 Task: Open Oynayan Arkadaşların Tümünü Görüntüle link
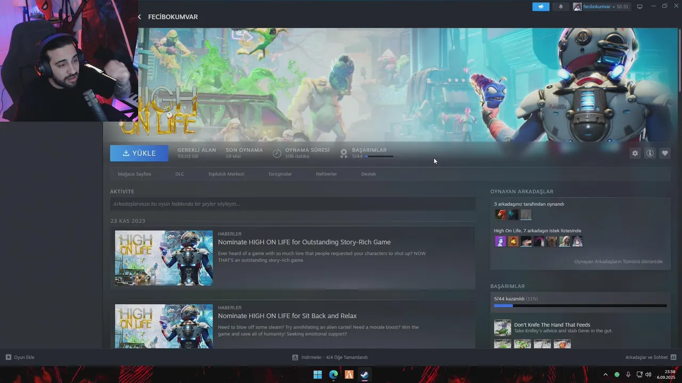coord(619,262)
